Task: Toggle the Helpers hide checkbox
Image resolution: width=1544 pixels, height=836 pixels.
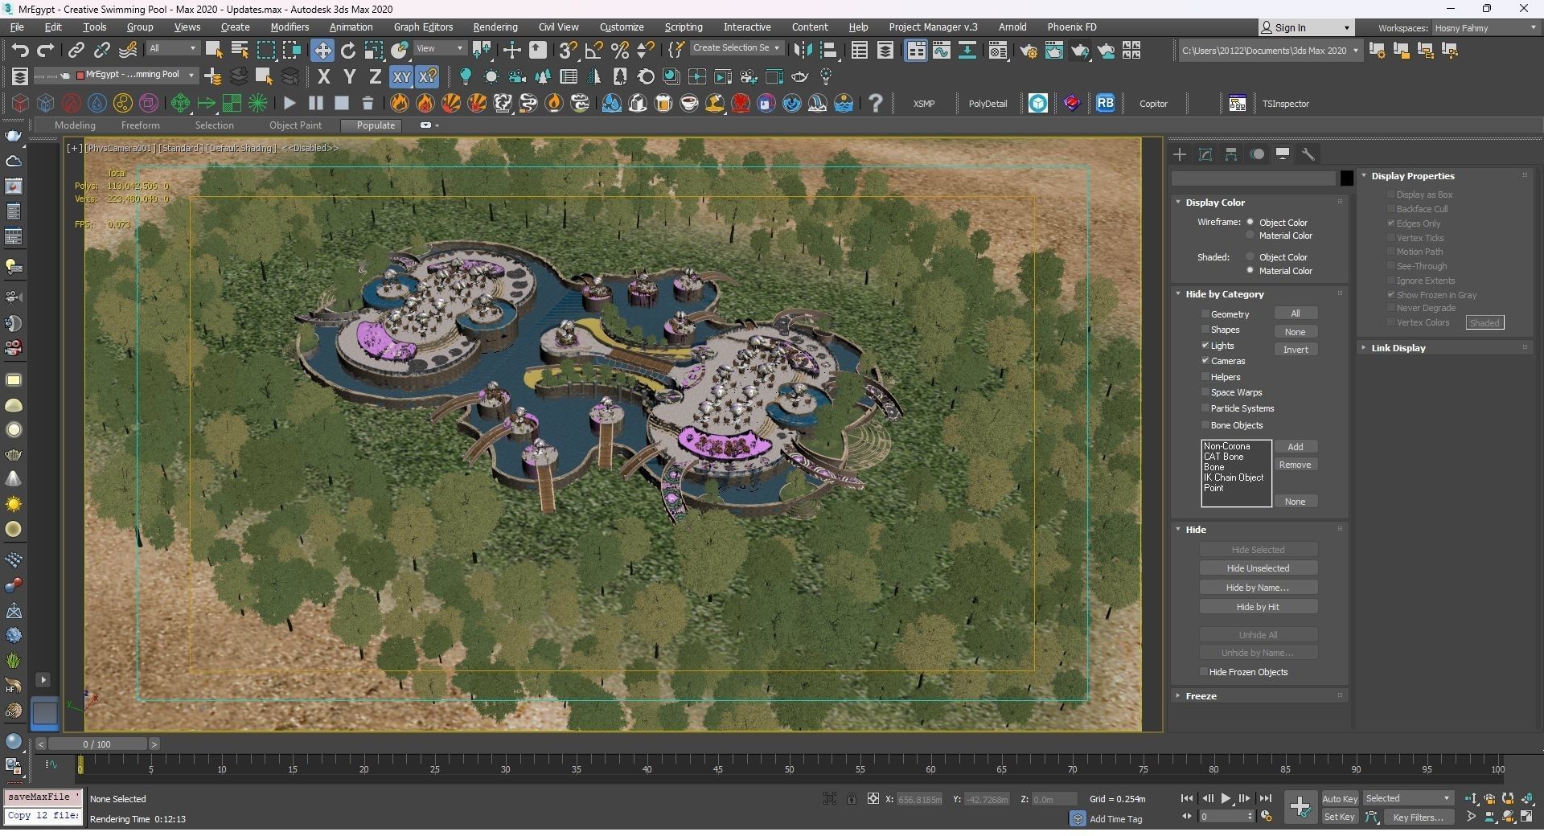Action: pyautogui.click(x=1205, y=377)
